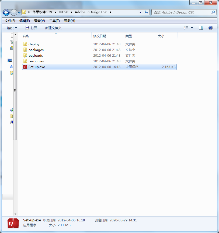This screenshot has height=233, width=219.
Task: Sort by the 类型 column header
Action: (140, 36)
